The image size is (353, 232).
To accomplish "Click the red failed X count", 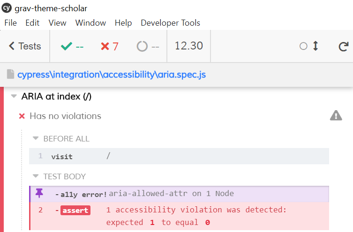I will click(110, 46).
